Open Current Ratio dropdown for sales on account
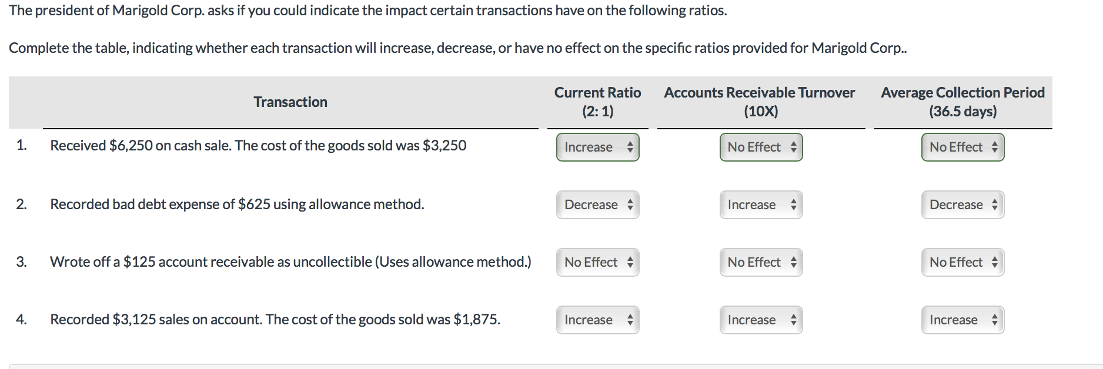 597,320
